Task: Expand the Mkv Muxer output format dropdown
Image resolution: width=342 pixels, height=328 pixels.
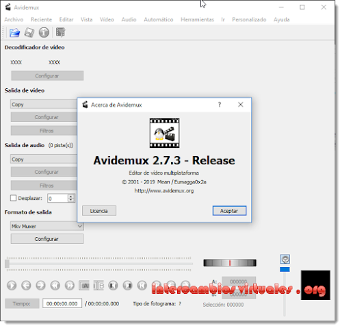Action: pyautogui.click(x=47, y=226)
